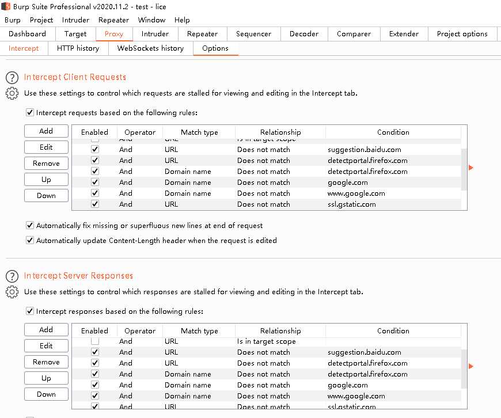501x418 pixels.
Task: Click 'Is in target scope' in responses table
Action: click(x=267, y=341)
